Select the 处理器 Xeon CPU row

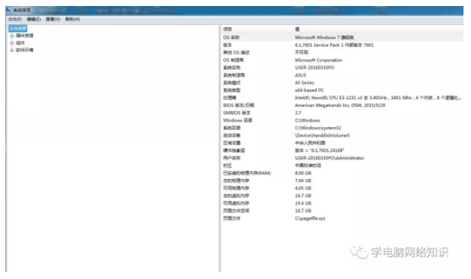point(342,98)
